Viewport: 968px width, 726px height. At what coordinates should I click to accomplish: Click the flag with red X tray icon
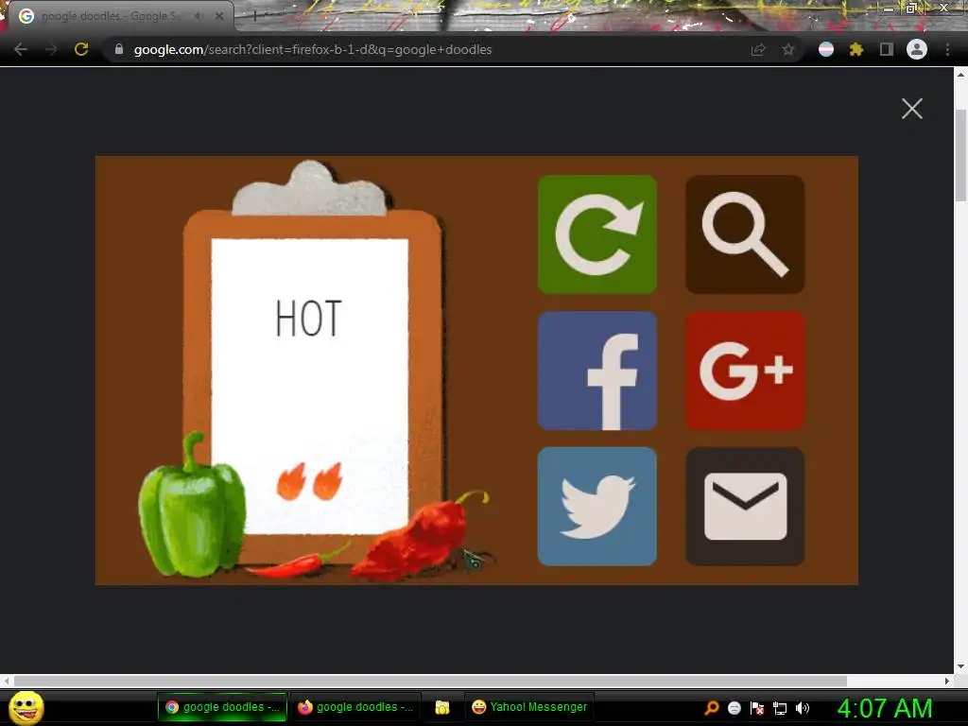coord(757,708)
